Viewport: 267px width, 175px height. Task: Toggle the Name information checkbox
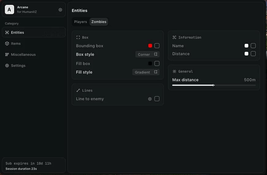253,46
